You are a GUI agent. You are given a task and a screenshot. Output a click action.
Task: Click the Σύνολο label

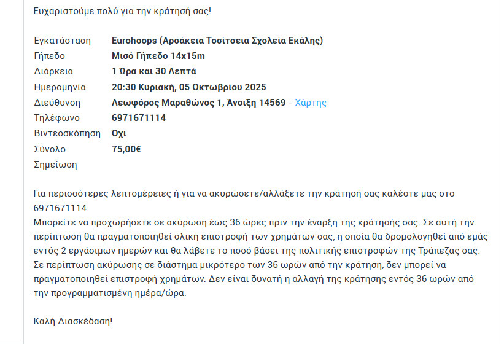pyautogui.click(x=50, y=149)
